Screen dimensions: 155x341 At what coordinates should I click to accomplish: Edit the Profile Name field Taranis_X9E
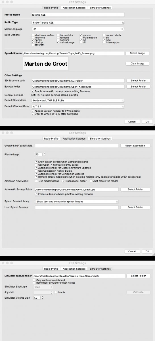(x=77, y=14)
